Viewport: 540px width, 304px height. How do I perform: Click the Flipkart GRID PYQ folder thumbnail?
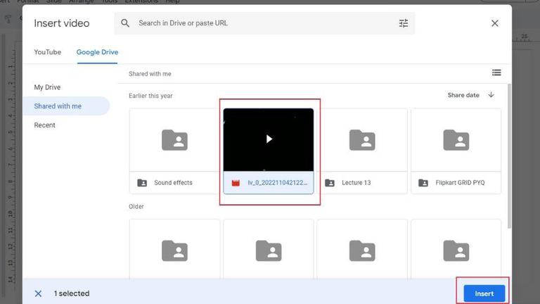point(456,140)
